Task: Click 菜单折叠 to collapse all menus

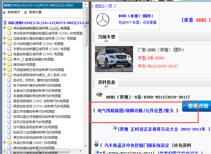Action: tap(35, 12)
